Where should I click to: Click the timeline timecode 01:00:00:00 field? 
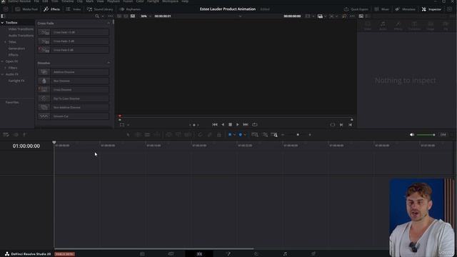pyautogui.click(x=26, y=146)
